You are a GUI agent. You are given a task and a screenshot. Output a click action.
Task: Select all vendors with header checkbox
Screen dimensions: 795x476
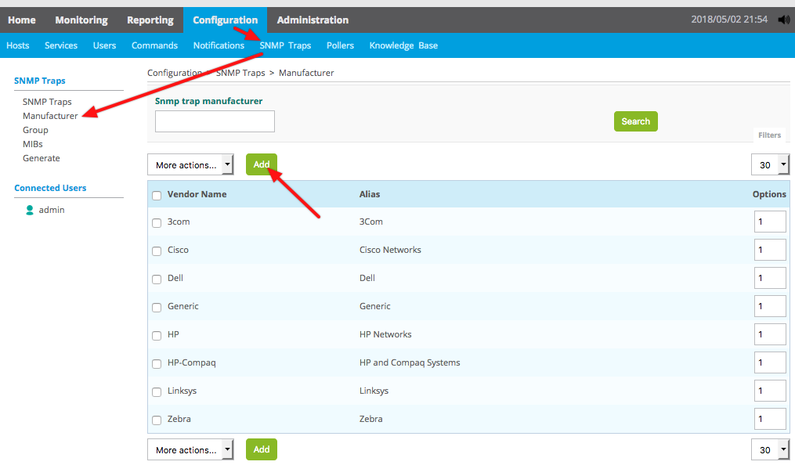(157, 196)
